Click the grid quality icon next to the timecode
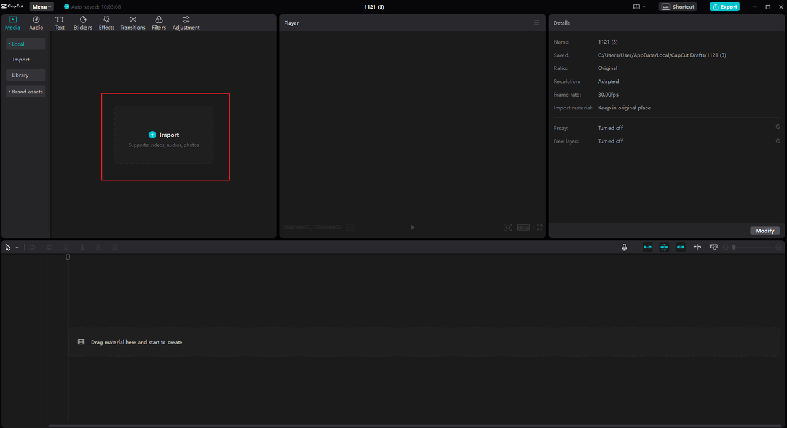The image size is (787, 428). (x=350, y=228)
